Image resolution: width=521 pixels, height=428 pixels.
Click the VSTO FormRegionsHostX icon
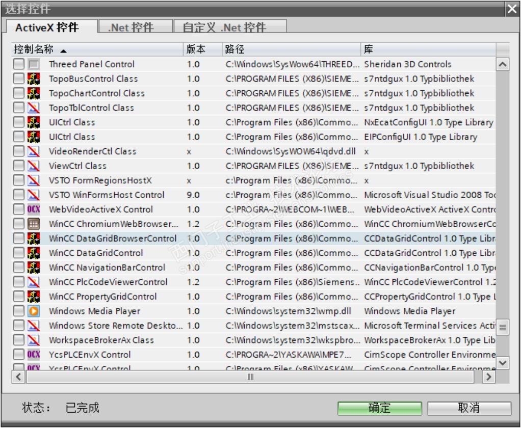[34, 180]
